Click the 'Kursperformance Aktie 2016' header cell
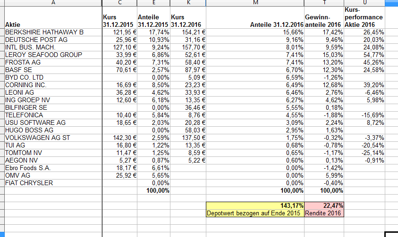398x237 pixels. [x=364, y=17]
